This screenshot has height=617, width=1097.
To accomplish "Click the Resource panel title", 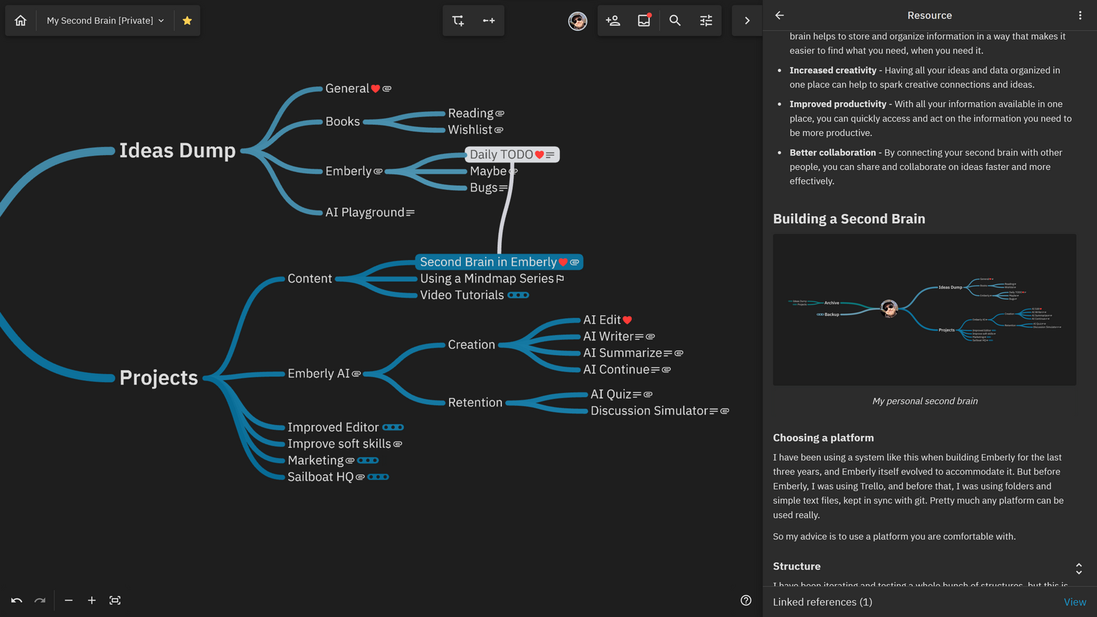I will [930, 15].
